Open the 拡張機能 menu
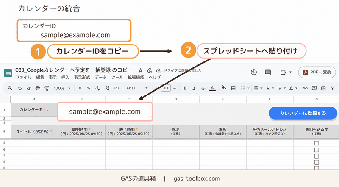339x187 pixels. click(x=136, y=77)
